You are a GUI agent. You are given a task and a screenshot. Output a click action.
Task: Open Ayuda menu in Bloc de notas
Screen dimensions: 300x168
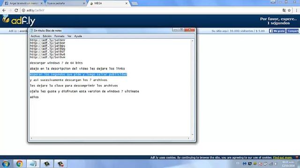tap(78, 36)
